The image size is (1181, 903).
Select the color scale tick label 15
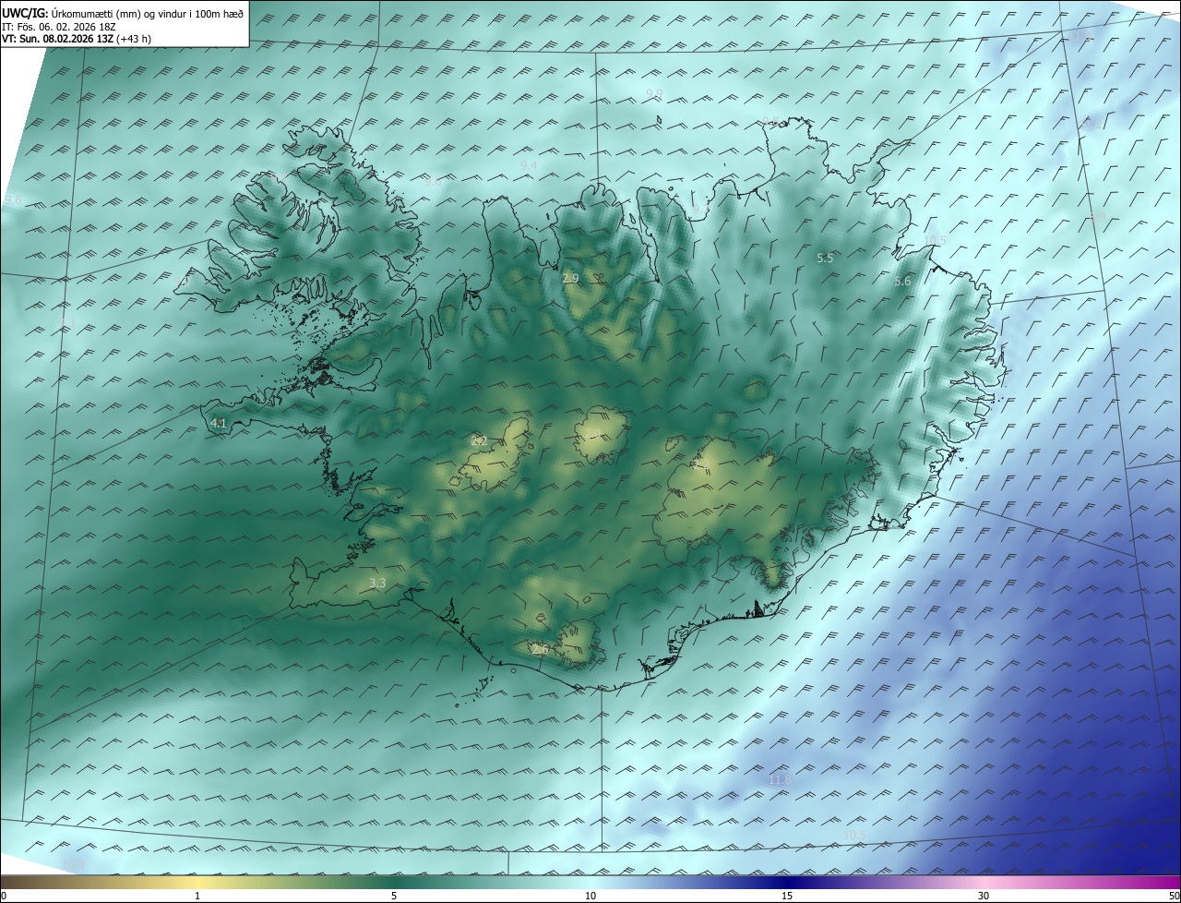click(787, 896)
